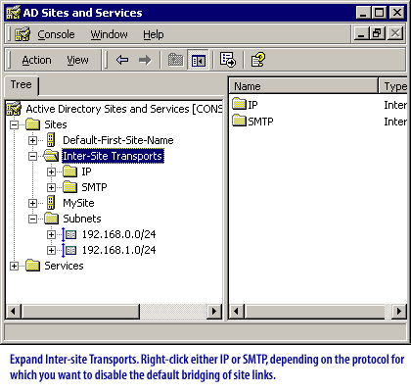Select the MySite label in tree
Screen dimensions: 411x392
(x=78, y=203)
